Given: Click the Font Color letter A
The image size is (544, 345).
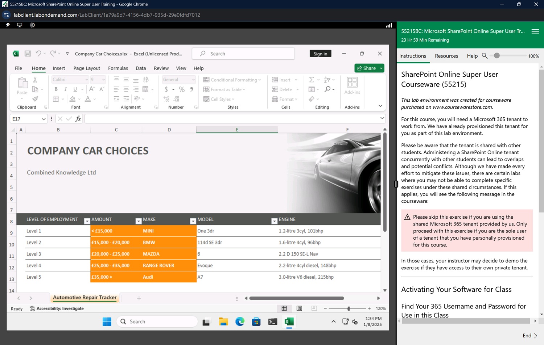Looking at the screenshot, I should [88, 99].
